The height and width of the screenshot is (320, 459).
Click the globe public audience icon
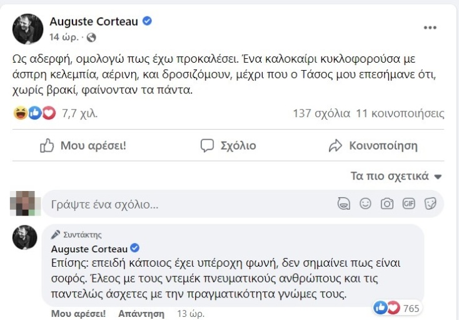91,37
